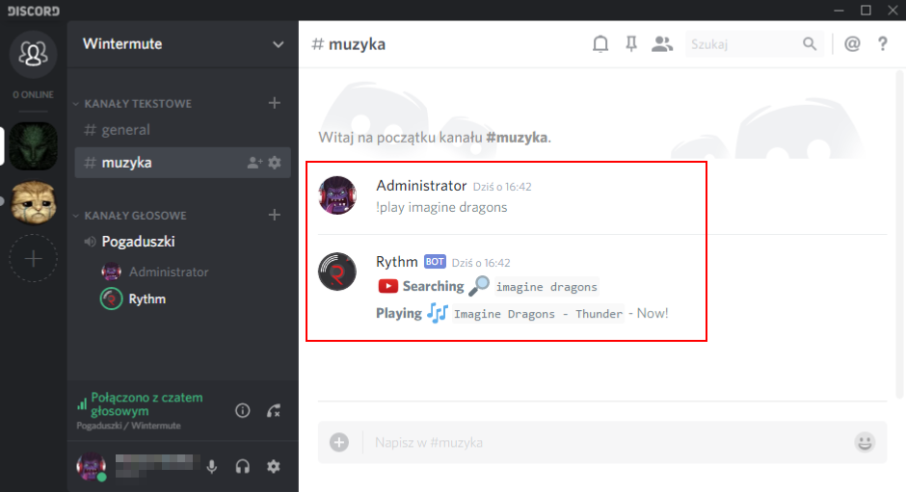Image resolution: width=906 pixels, height=492 pixels.
Task: Close the Discord window
Action: click(893, 11)
